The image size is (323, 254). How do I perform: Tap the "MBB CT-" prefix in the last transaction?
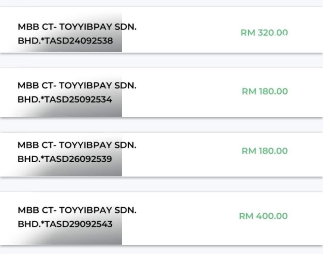pos(37,210)
